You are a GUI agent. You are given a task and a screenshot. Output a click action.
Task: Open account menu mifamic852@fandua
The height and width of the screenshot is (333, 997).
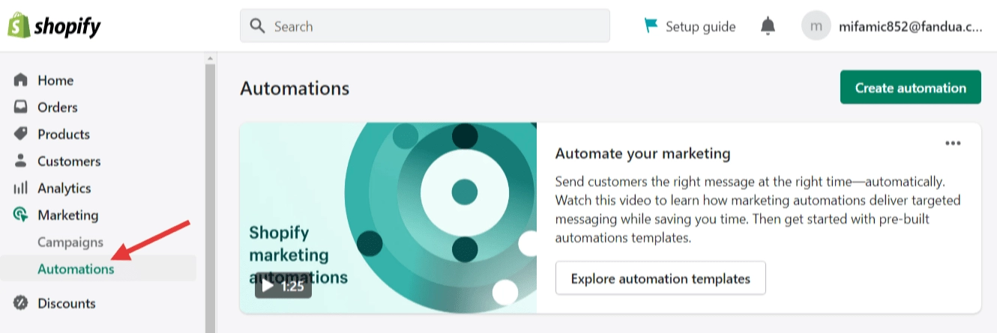910,27
